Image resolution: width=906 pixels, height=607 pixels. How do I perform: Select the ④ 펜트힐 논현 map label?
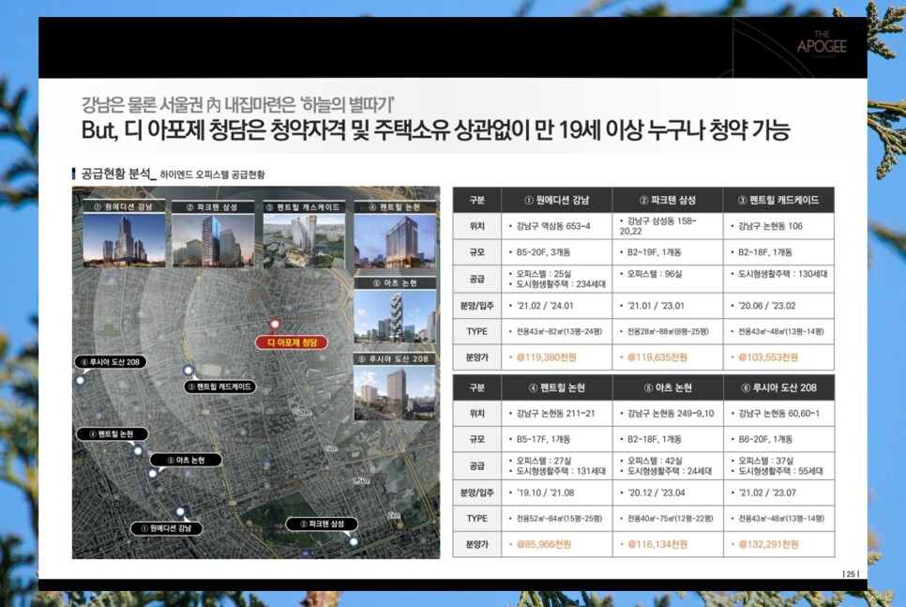click(113, 434)
